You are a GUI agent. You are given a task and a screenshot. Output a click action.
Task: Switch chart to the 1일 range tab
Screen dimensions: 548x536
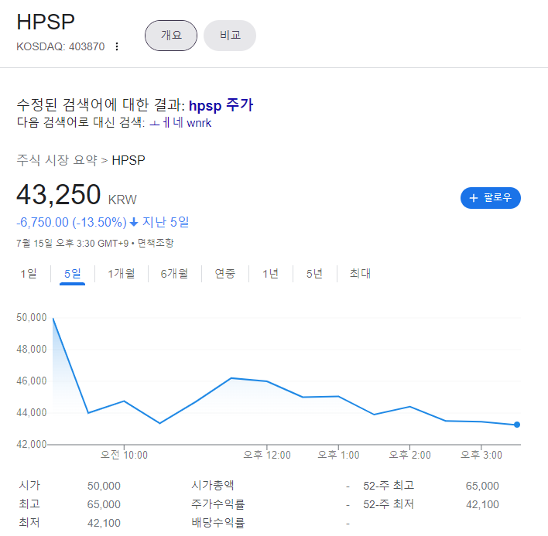click(x=29, y=273)
